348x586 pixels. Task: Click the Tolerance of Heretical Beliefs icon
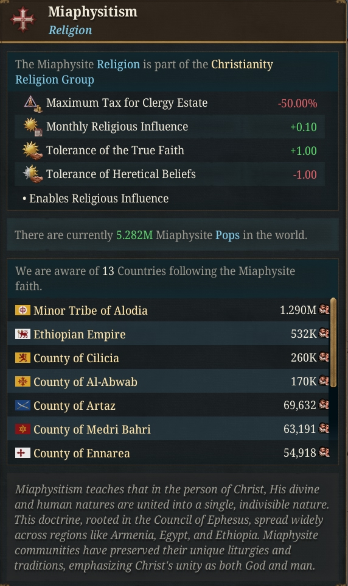33,174
